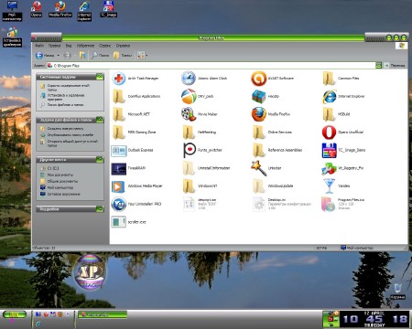Open My Computer link in Other Places
412x329 pixels.
point(60,187)
